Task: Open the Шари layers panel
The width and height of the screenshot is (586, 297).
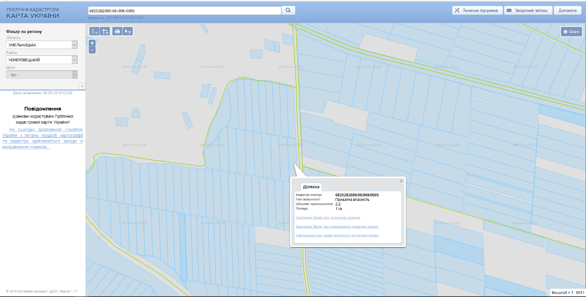Action: click(571, 32)
